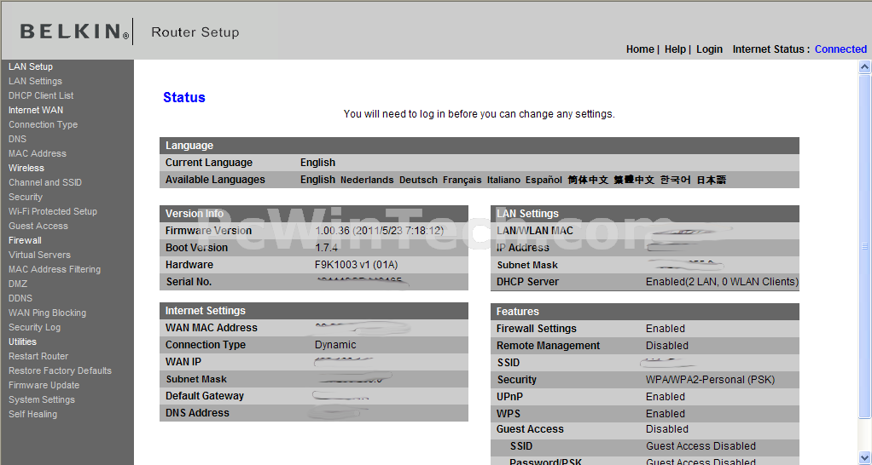Click the UPnP Enabled value
The height and width of the screenshot is (465, 872).
pyautogui.click(x=666, y=397)
